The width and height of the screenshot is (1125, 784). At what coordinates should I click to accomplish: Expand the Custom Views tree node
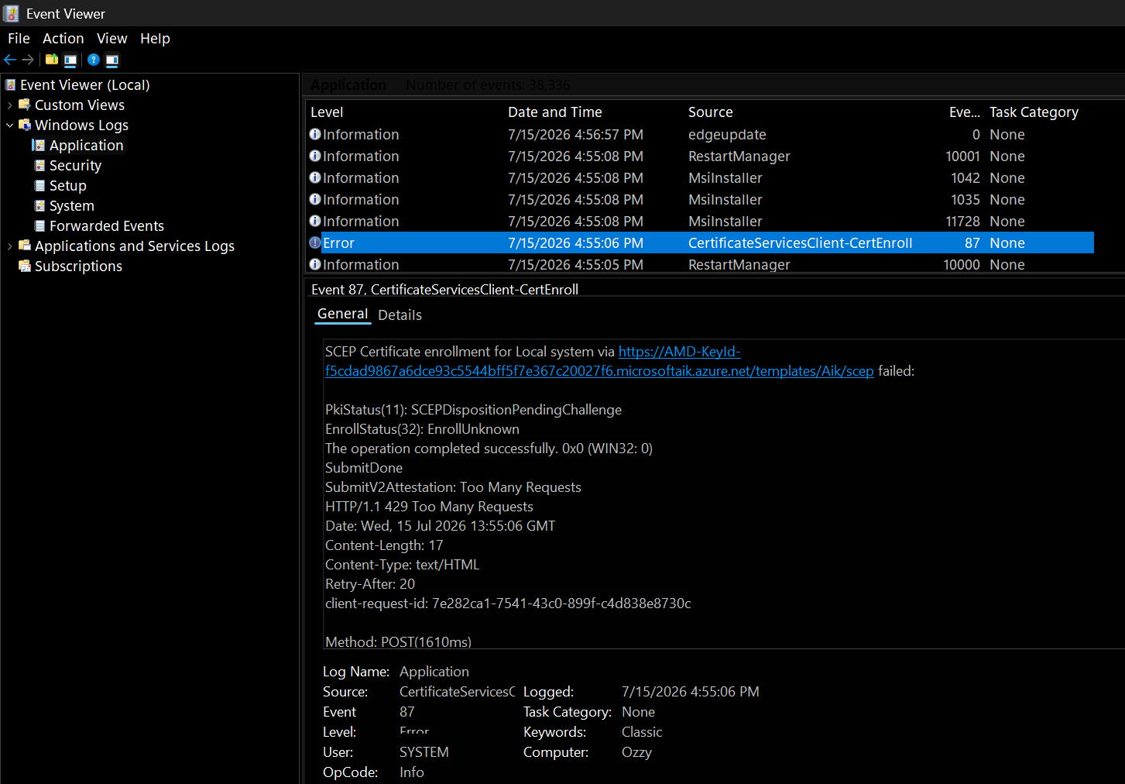click(9, 105)
